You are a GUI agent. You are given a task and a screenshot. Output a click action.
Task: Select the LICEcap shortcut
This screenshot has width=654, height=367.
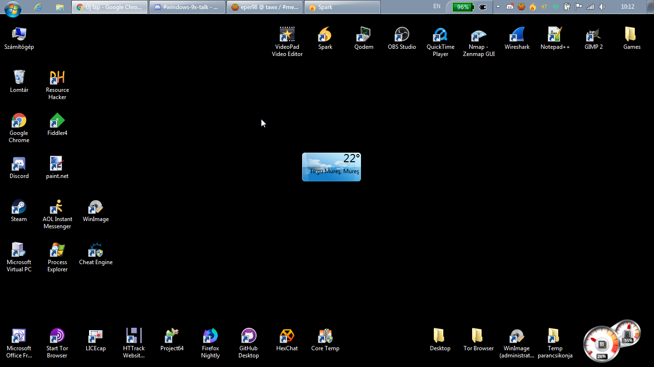[x=96, y=340]
